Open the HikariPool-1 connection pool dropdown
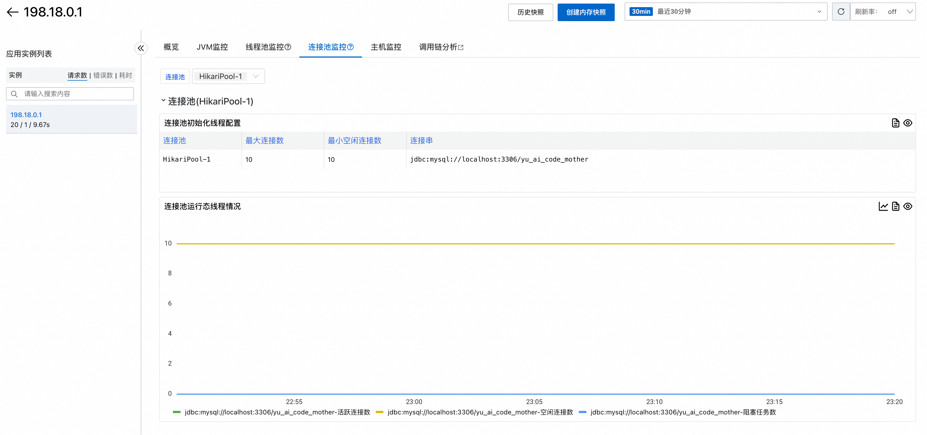Viewport: 927px width, 435px height. click(229, 76)
